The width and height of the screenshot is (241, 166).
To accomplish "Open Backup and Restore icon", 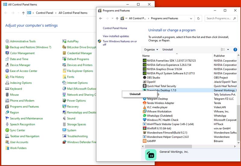I will pyautogui.click(x=7, y=47).
